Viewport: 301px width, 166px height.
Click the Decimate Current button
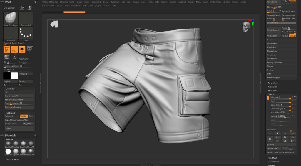pos(19,107)
